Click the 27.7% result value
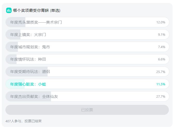 coord(161,96)
